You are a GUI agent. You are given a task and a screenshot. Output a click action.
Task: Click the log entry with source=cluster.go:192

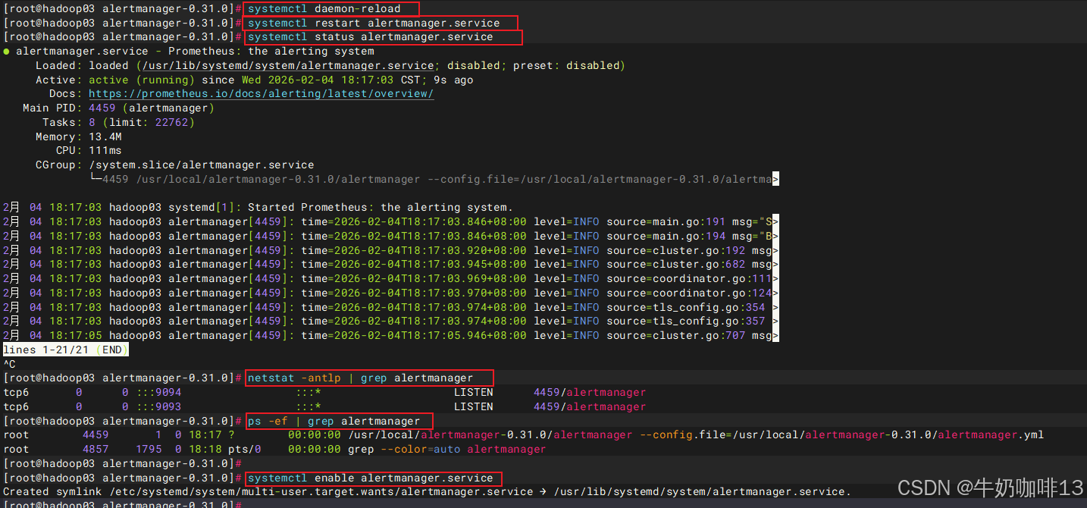pyautogui.click(x=390, y=250)
